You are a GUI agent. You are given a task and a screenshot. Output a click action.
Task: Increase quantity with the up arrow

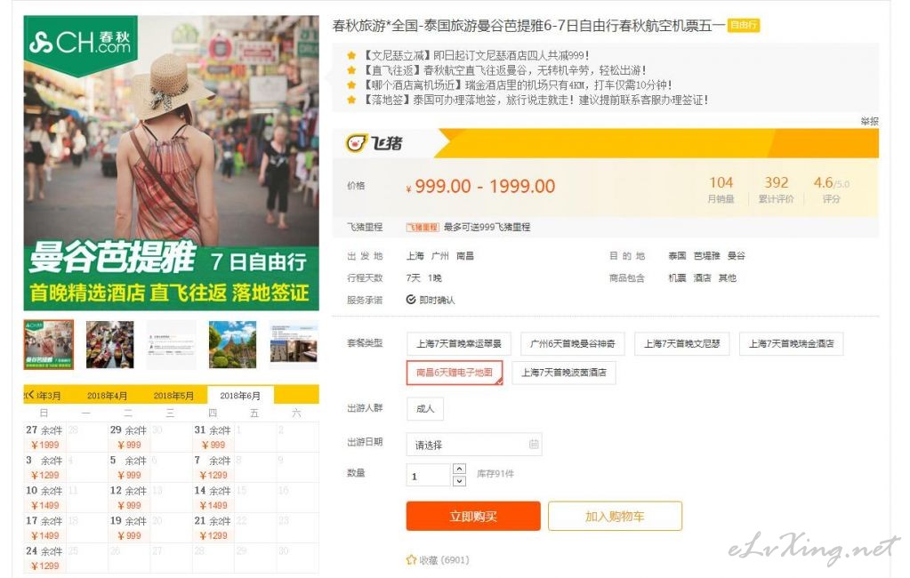[x=459, y=469]
